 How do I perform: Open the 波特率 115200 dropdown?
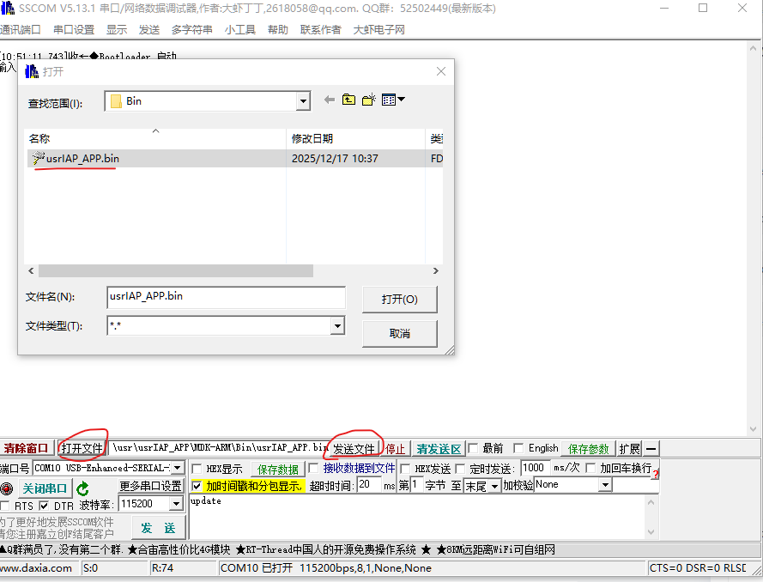coord(176,504)
